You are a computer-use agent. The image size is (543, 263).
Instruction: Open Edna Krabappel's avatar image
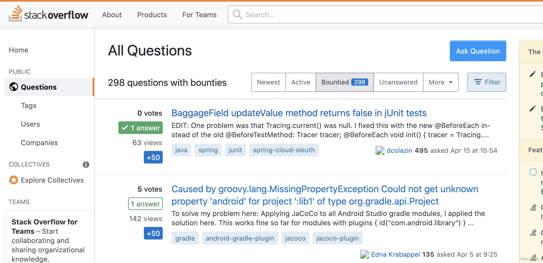pyautogui.click(x=364, y=255)
